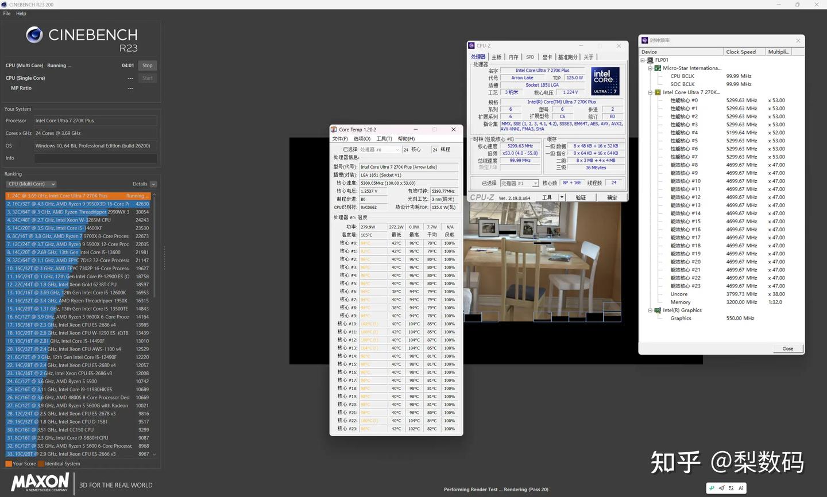Viewport: 827px width, 497px height.
Task: Switch to the CPU-Z 主板 tab
Action: 497,57
